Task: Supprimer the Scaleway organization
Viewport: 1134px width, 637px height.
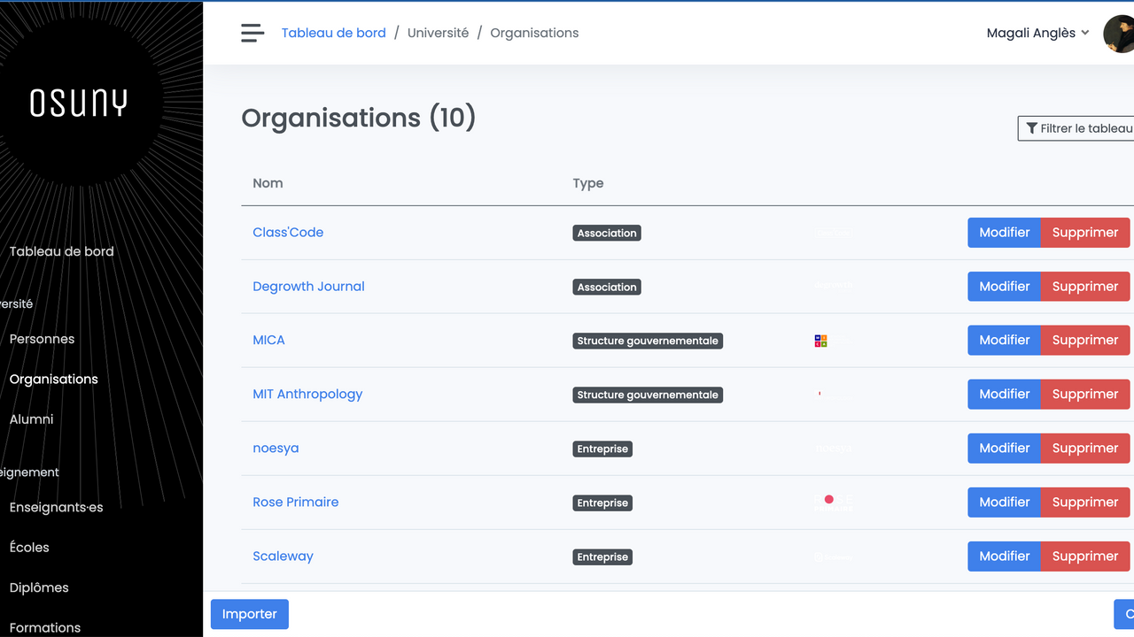Action: (1084, 556)
